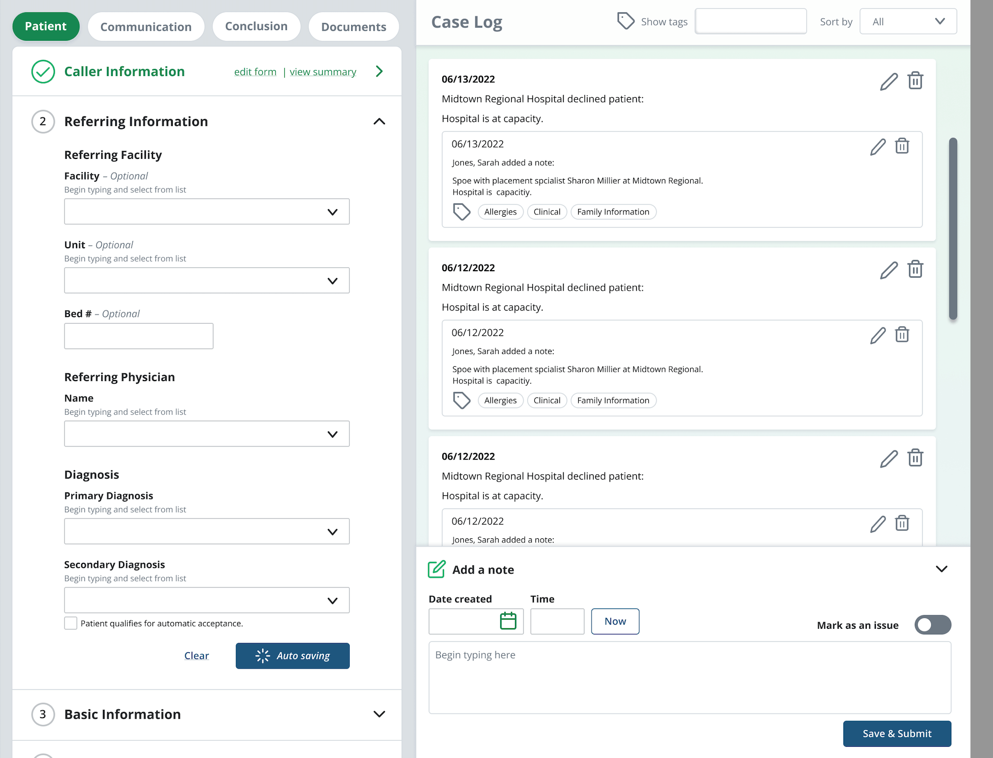Delete the 06/13/2022 case log entry
The height and width of the screenshot is (758, 993).
click(x=916, y=81)
